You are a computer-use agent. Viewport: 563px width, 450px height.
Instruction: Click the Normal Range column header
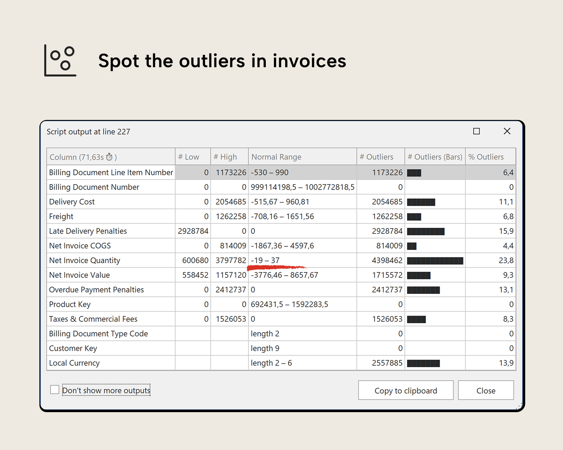point(276,157)
